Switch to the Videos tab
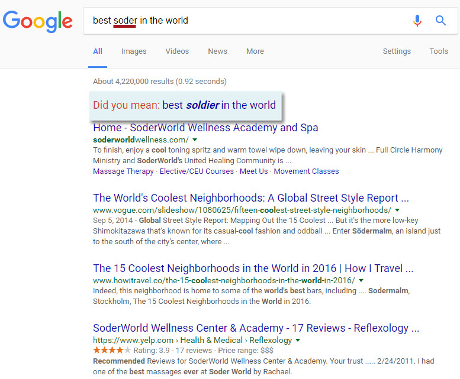Viewport: 460px width, 379px height. (x=177, y=51)
